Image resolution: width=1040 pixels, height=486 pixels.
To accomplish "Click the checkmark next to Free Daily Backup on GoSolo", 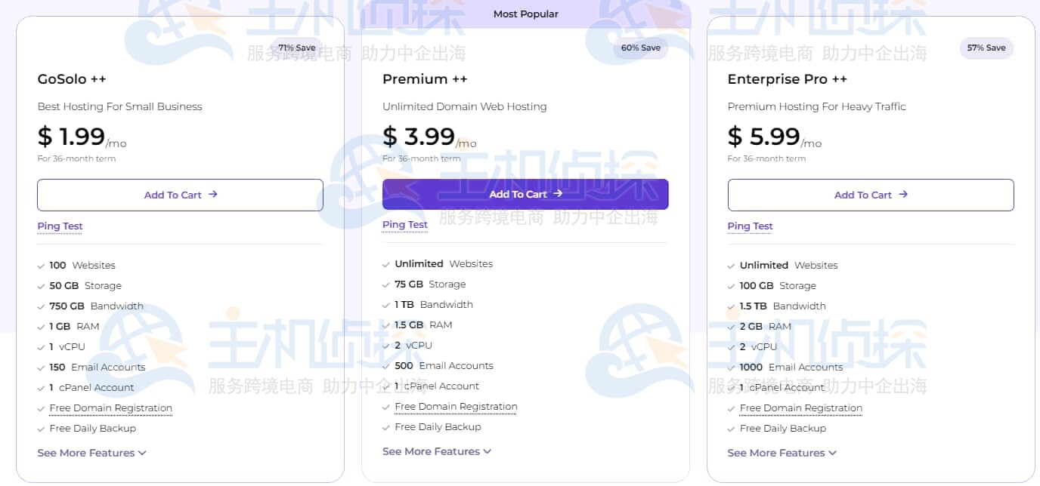I will (x=41, y=428).
